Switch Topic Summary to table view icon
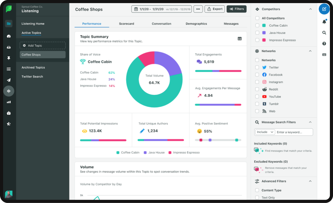 click(x=240, y=39)
